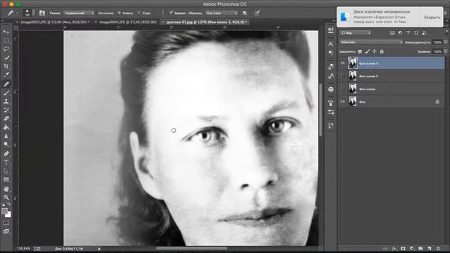Click the foreground color swatch
This screenshot has width=450, height=253.
point(4,211)
